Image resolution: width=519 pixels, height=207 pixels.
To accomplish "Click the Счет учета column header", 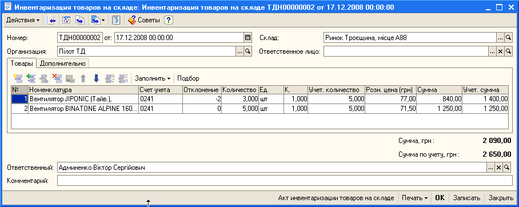I will (161, 90).
